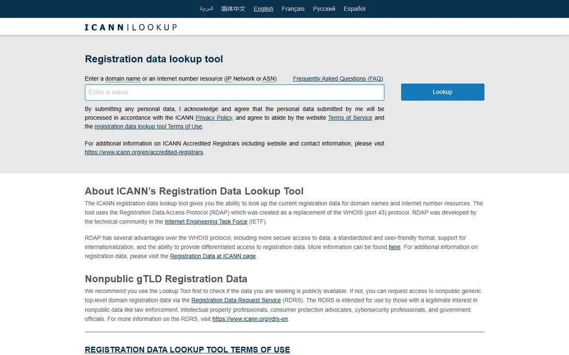Viewport: 569px width, 355px height.
Task: Click the 'Registration data lookup tool' heading
Action: pyautogui.click(x=154, y=59)
